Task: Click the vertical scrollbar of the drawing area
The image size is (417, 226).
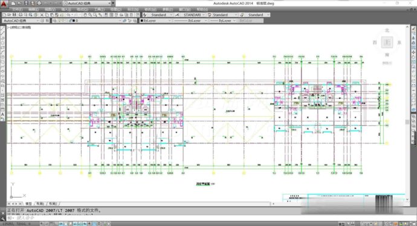Action: [x=407, y=113]
